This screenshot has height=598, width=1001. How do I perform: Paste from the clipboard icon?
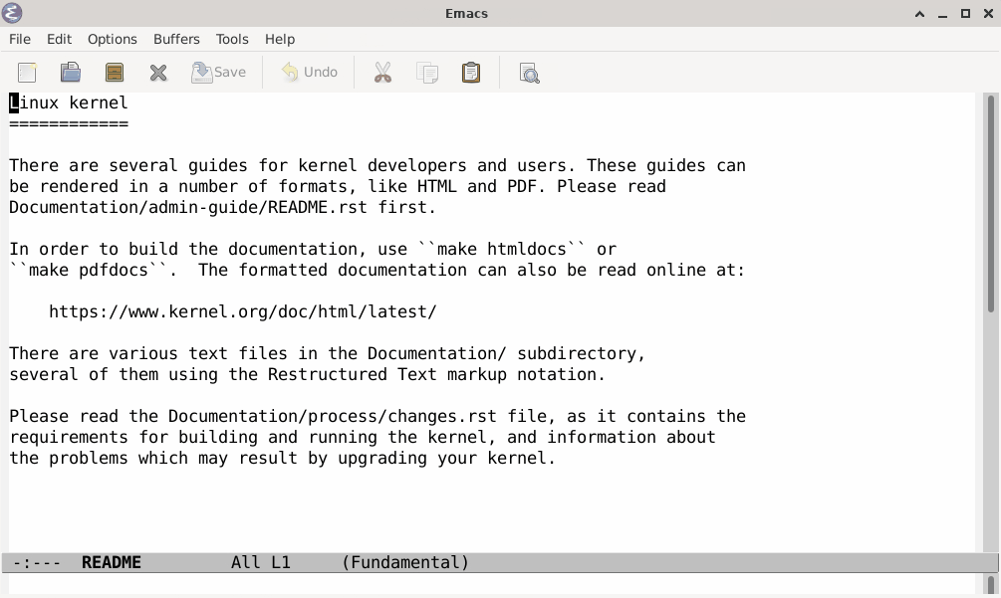[x=471, y=72]
